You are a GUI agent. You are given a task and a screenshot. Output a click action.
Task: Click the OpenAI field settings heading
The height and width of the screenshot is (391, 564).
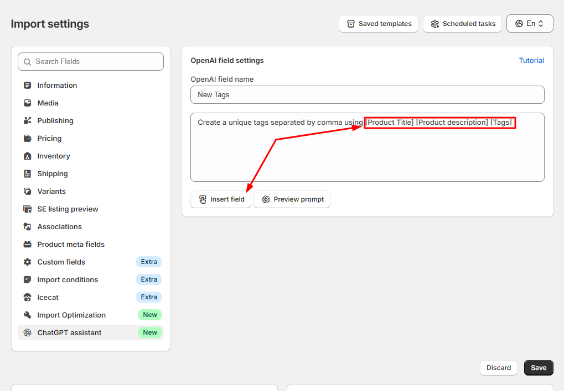click(x=227, y=61)
